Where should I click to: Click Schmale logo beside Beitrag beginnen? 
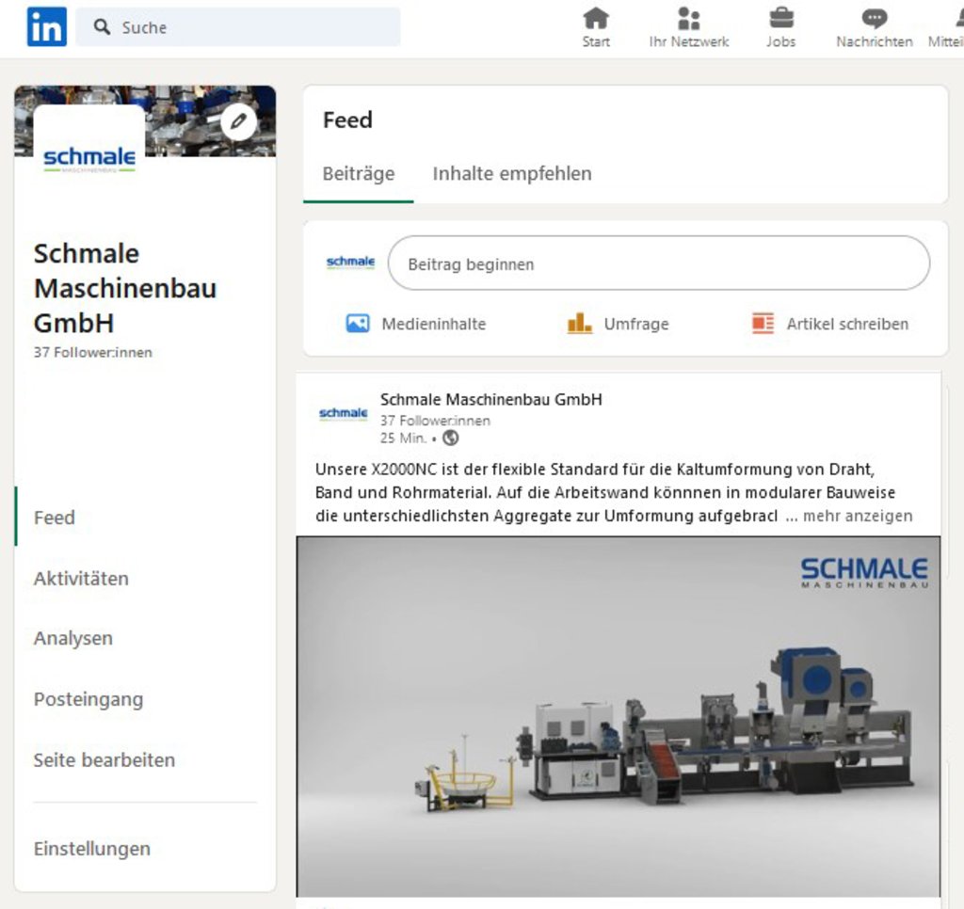(350, 263)
